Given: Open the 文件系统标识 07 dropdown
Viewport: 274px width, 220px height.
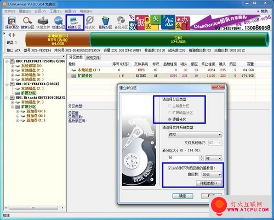Looking at the screenshot, I should click(x=215, y=143).
